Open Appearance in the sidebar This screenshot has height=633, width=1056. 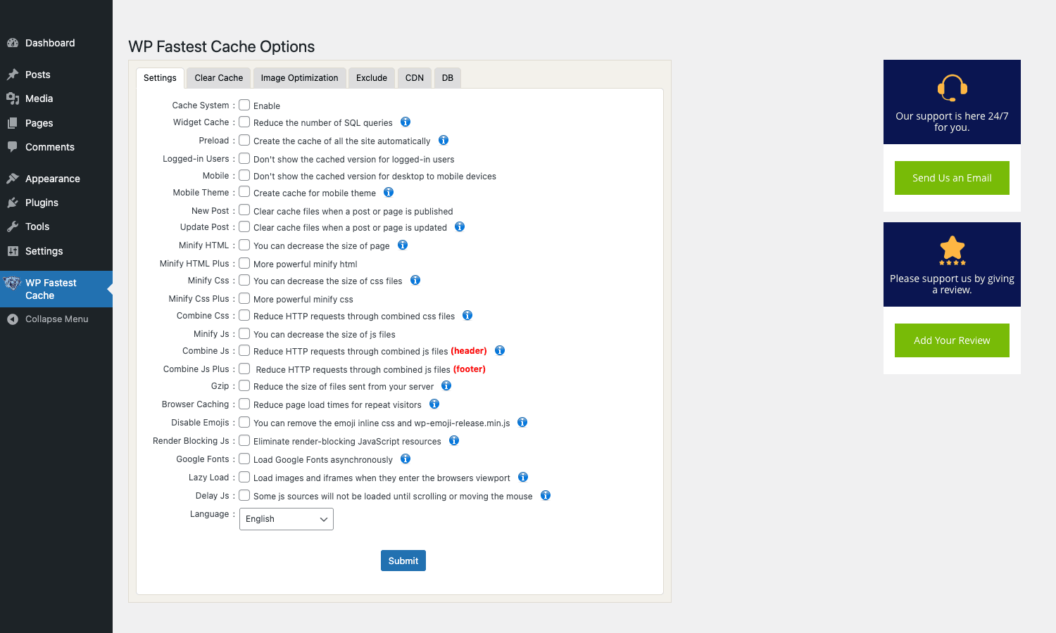[56, 179]
